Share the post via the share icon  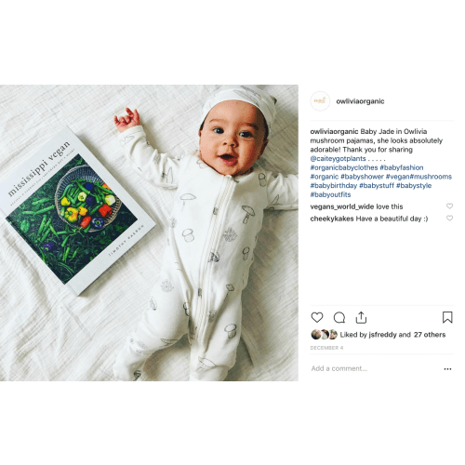click(361, 317)
